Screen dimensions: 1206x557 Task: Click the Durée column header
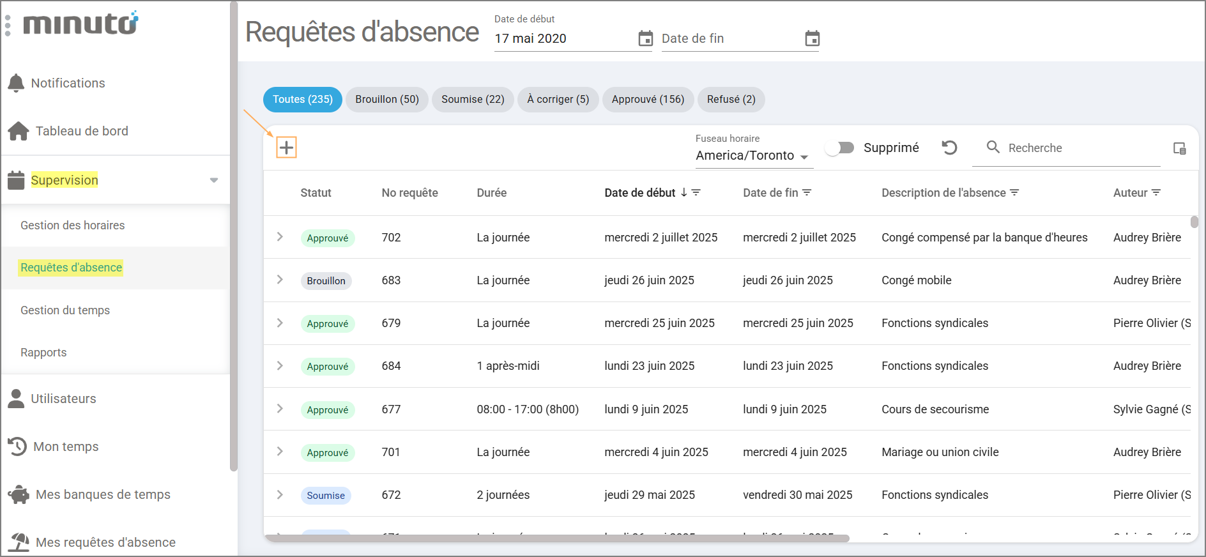491,193
